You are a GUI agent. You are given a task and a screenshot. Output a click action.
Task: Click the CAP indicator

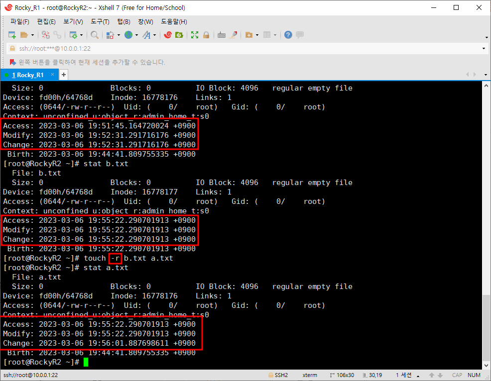(457, 375)
